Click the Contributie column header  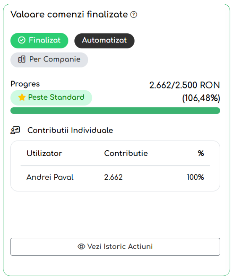coord(126,153)
